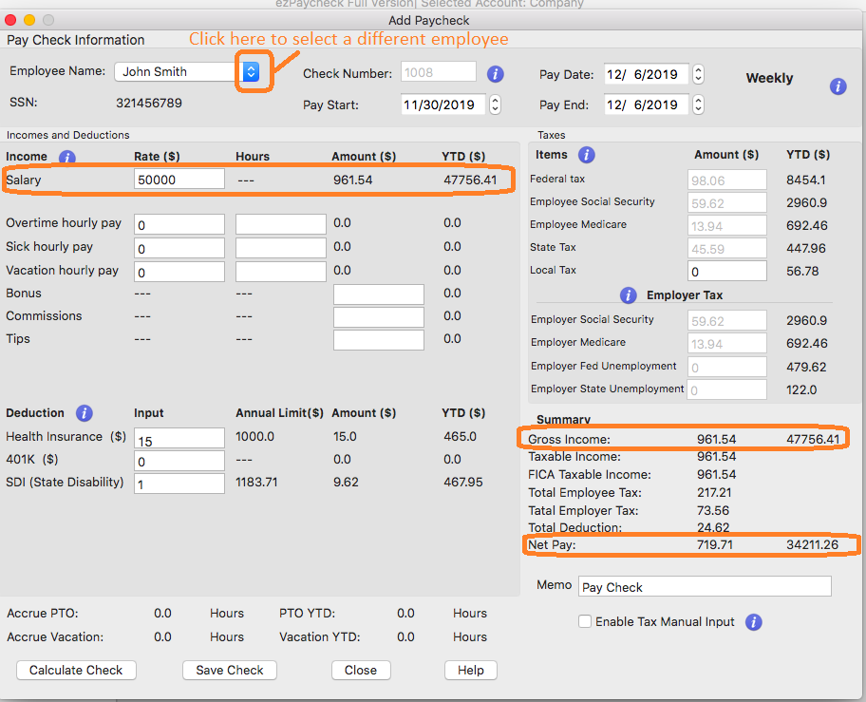The width and height of the screenshot is (866, 702).
Task: Click info icon by Enable Tax Manual Input
Action: [754, 622]
